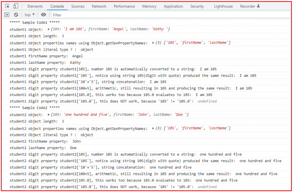Open the Sources tab
293x192 pixels.
78,6
